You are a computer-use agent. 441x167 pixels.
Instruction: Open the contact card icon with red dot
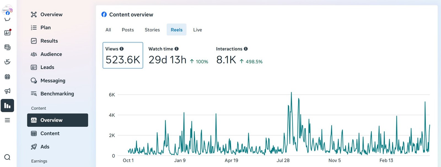(x=7, y=33)
